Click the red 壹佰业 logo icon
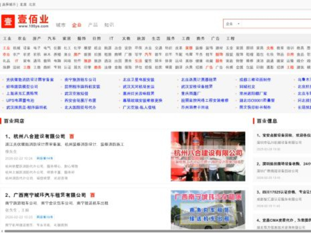 point(8,21)
